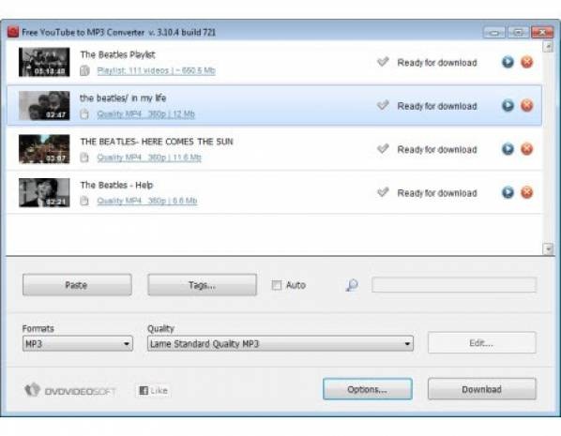Viewport: 561px width, 436px height.
Task: Remove The Beatles Playlist from list
Action: (x=526, y=62)
